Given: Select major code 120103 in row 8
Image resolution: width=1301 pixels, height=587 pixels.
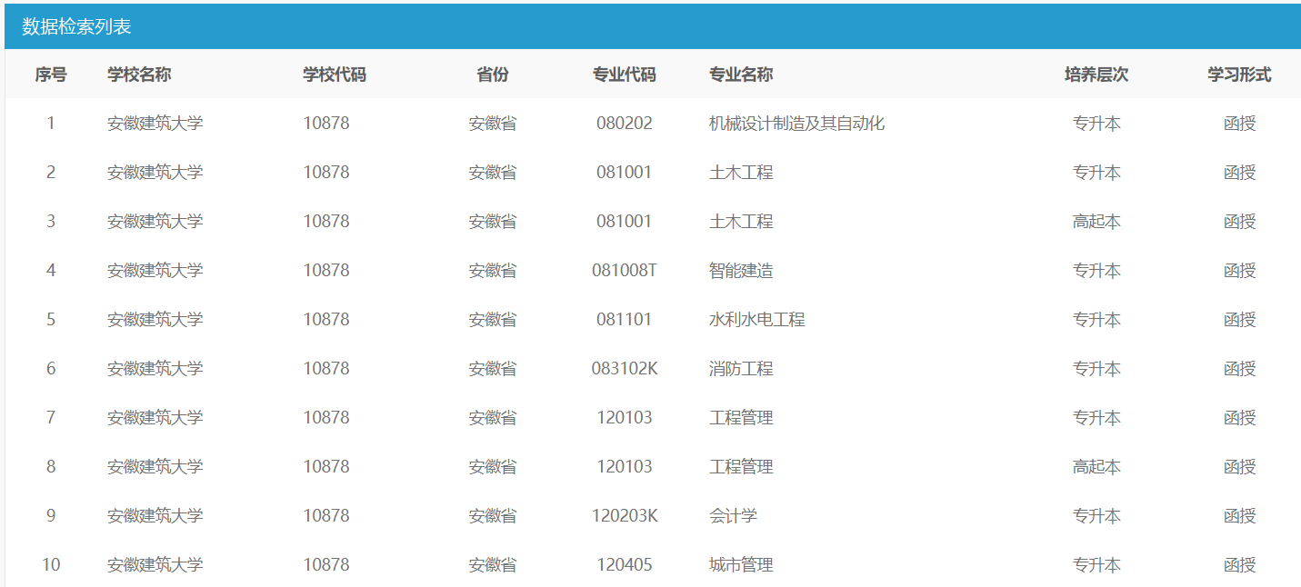Looking at the screenshot, I should click(625, 466).
